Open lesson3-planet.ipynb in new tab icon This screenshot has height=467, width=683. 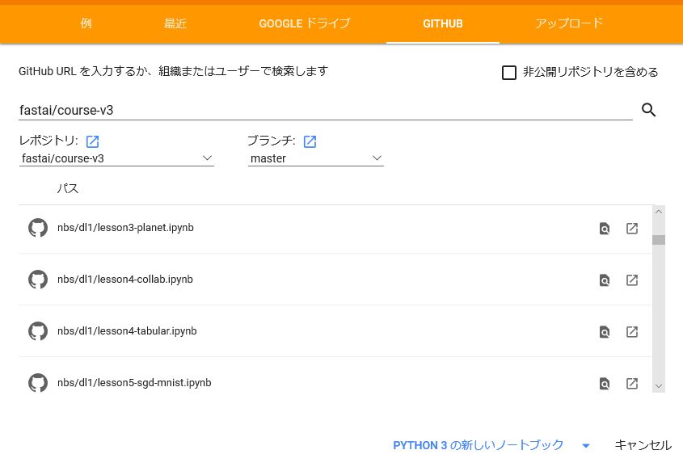pos(632,228)
